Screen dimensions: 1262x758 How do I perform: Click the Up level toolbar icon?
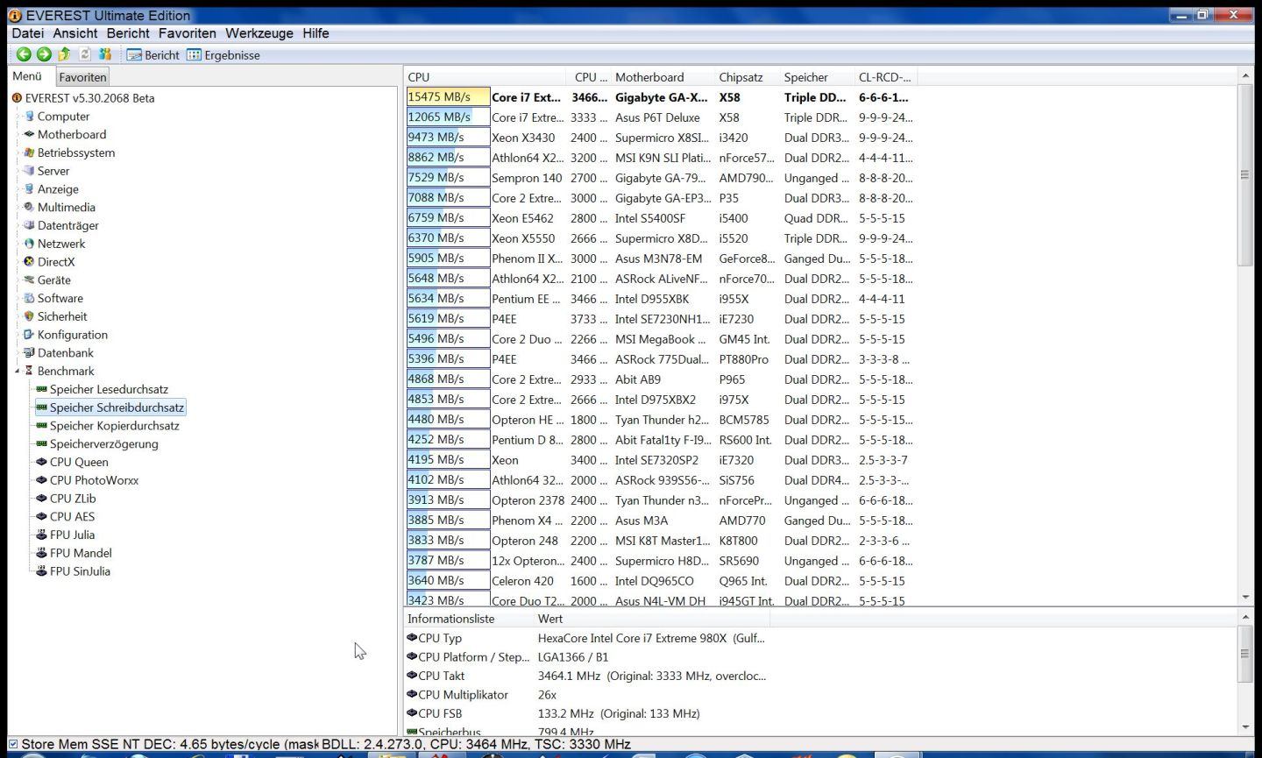coord(64,54)
